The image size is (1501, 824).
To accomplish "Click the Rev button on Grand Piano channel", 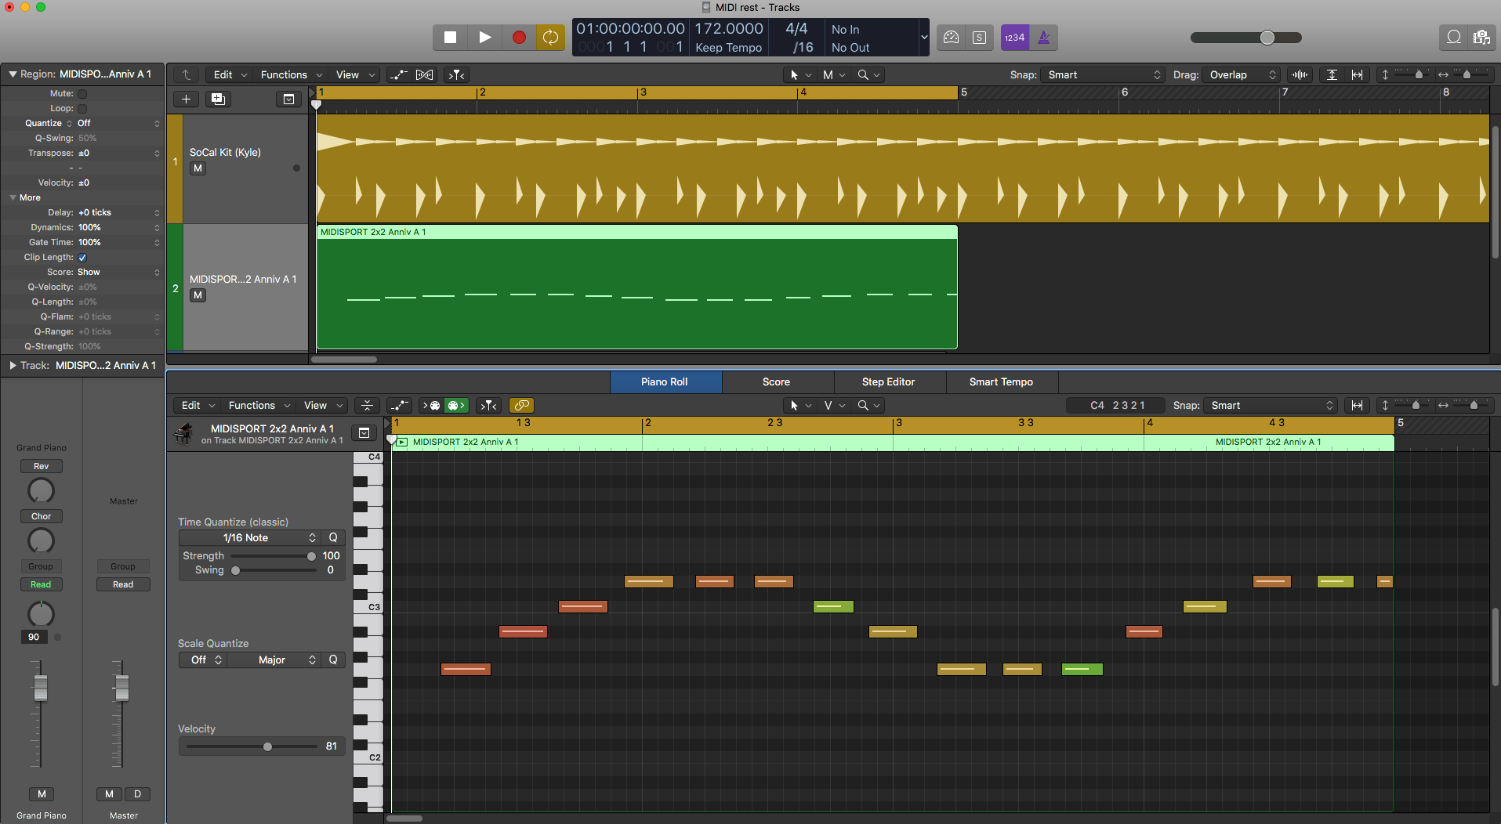I will click(41, 466).
